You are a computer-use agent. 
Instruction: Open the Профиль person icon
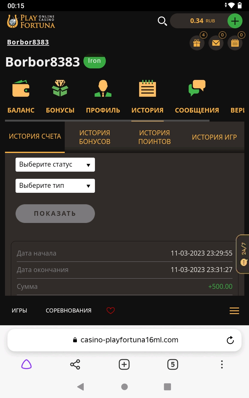click(x=103, y=88)
